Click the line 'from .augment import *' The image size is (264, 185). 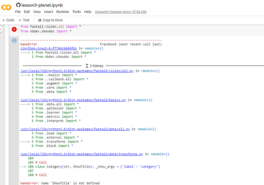pyautogui.click(x=56, y=83)
